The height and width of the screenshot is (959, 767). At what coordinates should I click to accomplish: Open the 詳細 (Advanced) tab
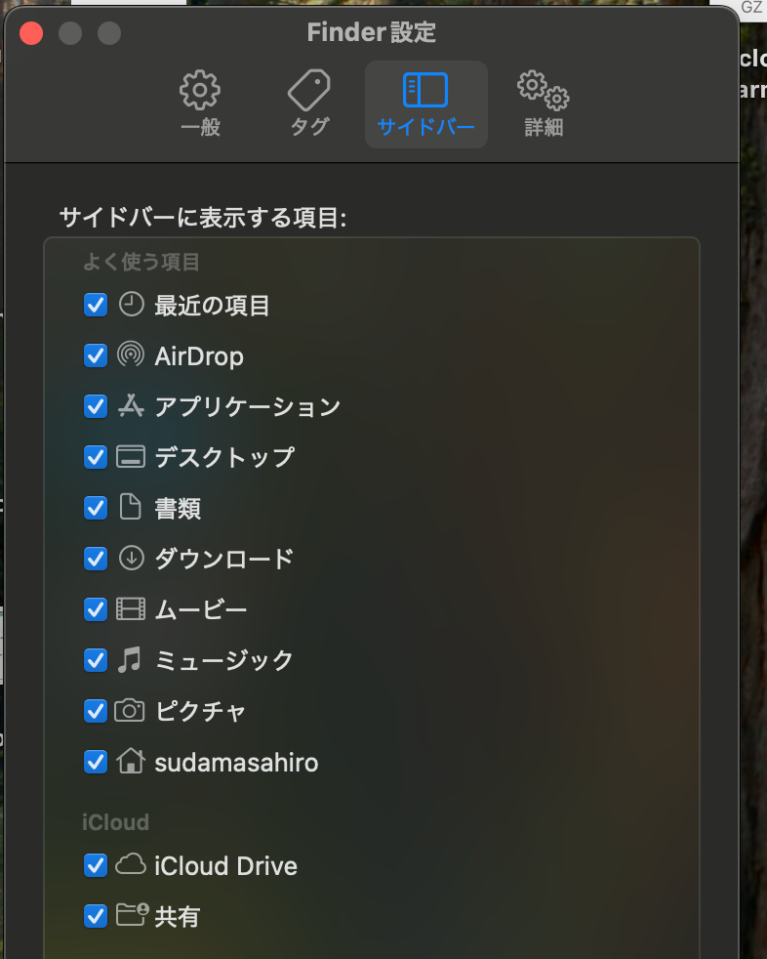pos(544,104)
